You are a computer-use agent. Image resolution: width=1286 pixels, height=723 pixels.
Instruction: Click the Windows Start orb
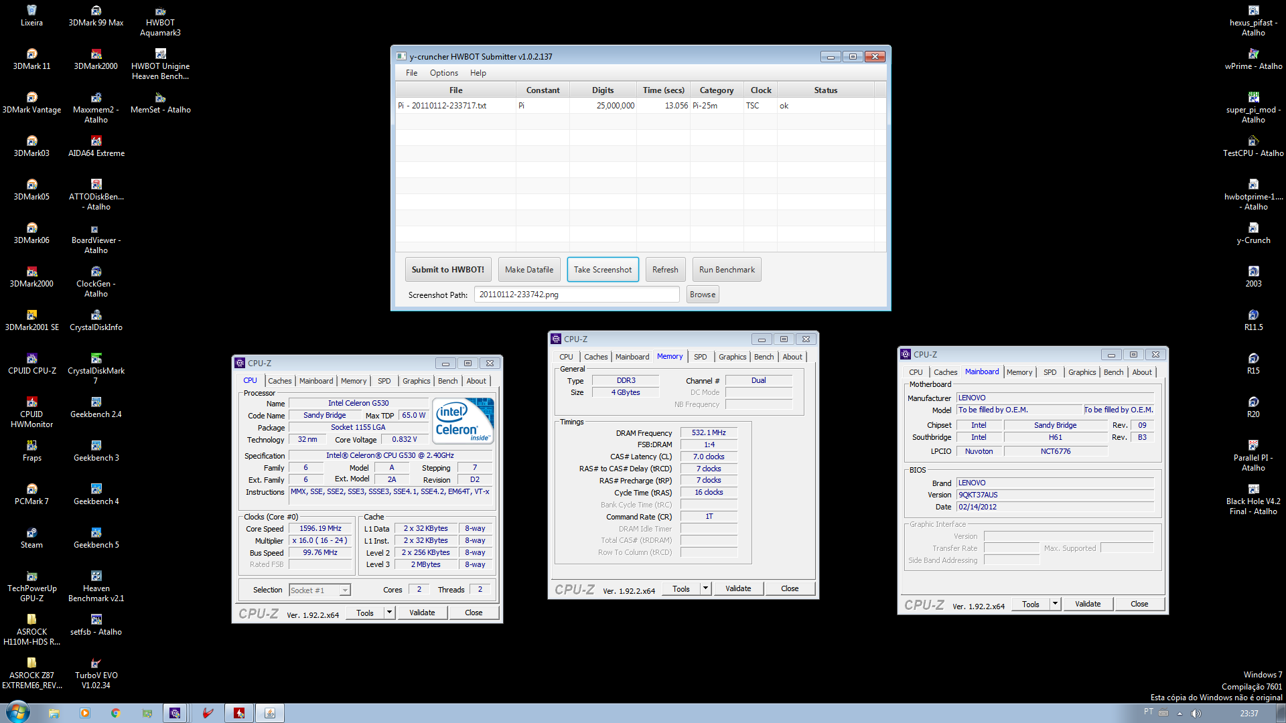tap(17, 712)
